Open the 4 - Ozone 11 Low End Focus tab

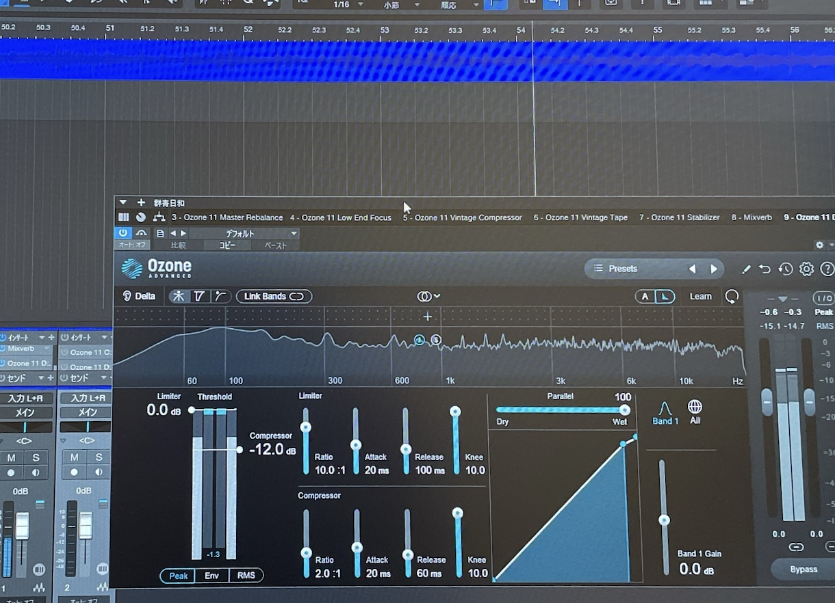[341, 217]
